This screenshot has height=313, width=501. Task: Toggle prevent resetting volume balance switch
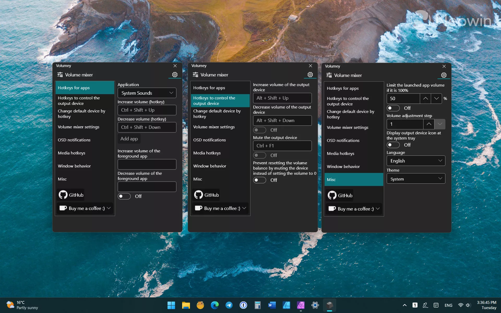click(260, 180)
